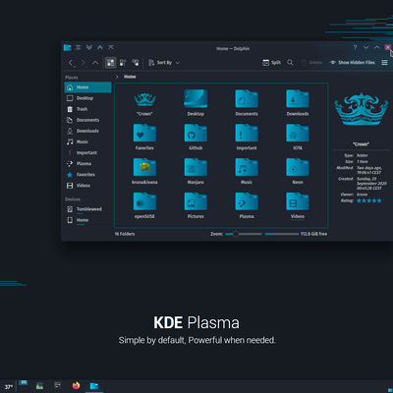The height and width of the screenshot is (393, 393).
Task: Open the Sort By dropdown
Action: [x=164, y=63]
